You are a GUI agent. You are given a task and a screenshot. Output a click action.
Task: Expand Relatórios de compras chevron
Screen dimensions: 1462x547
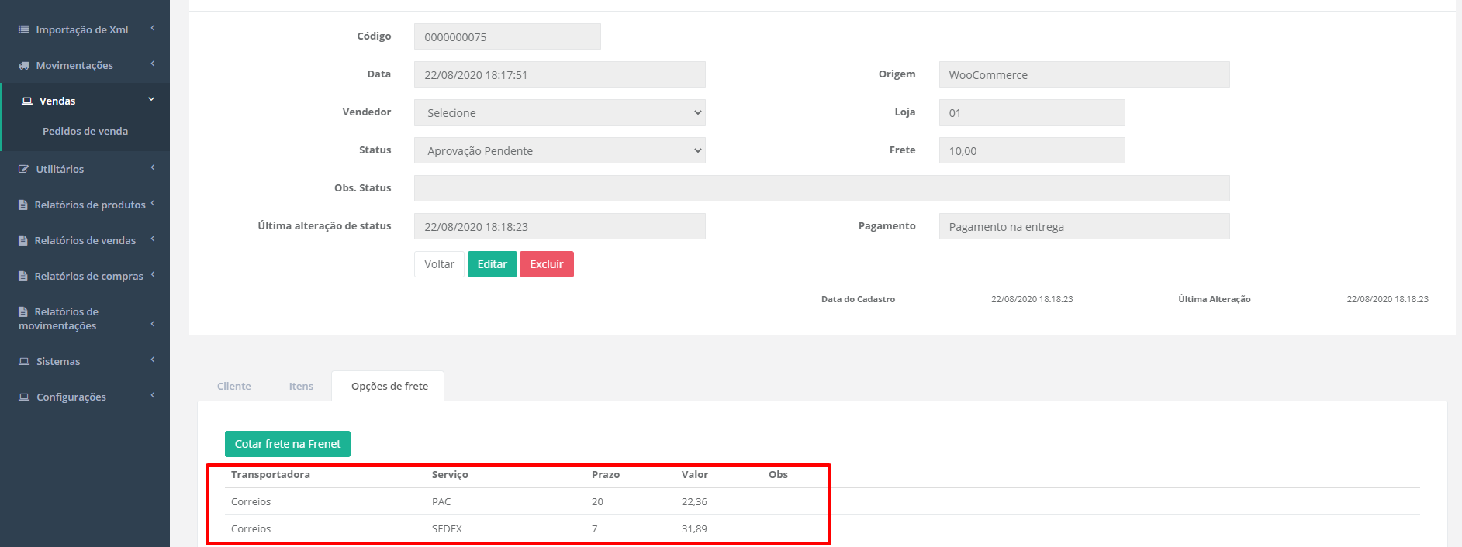point(153,274)
